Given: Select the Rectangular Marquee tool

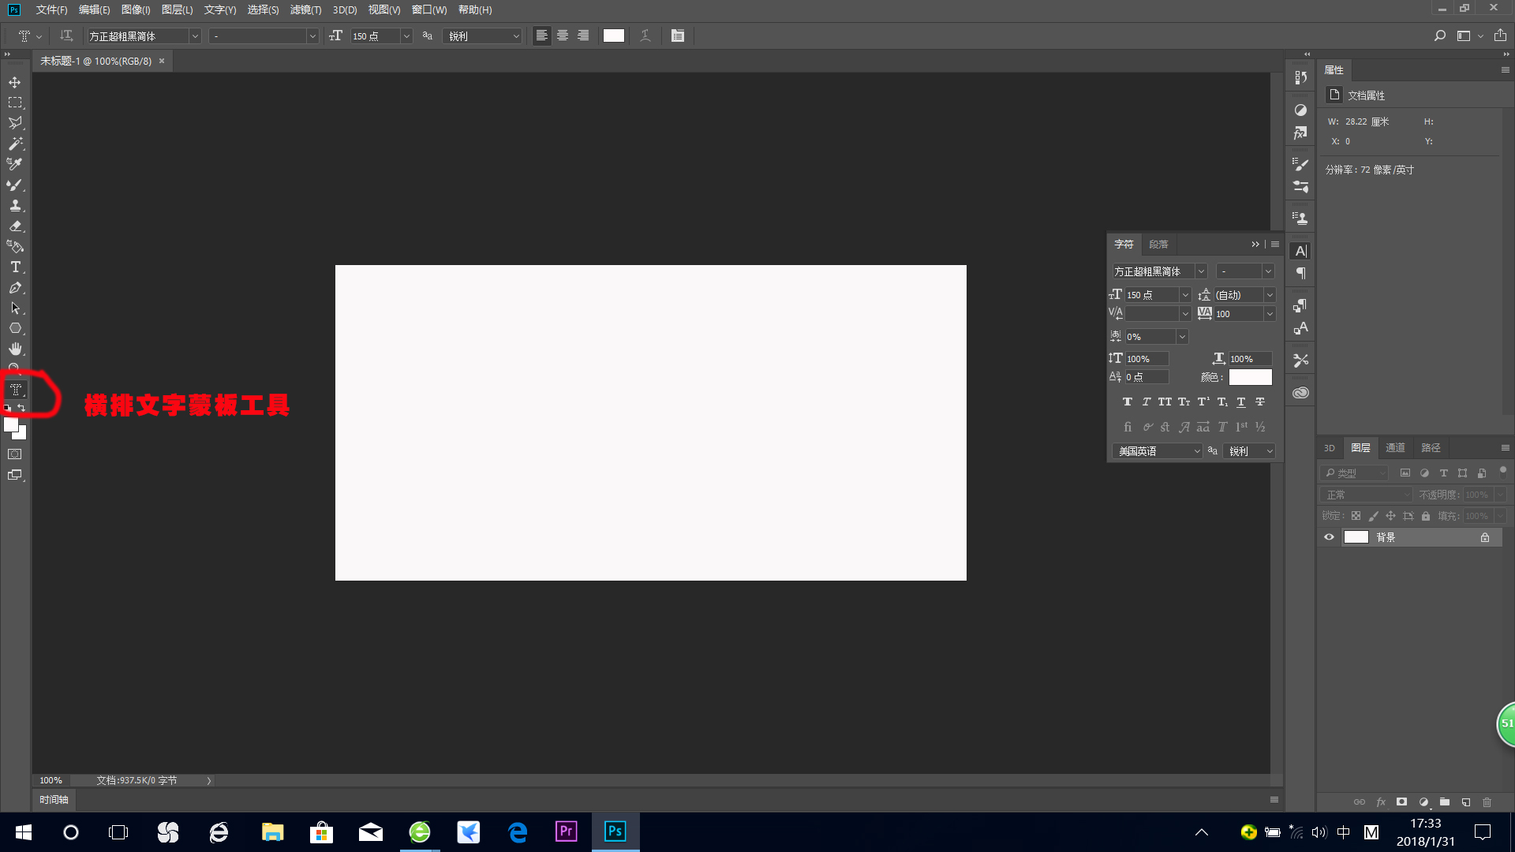Looking at the screenshot, I should (x=15, y=103).
